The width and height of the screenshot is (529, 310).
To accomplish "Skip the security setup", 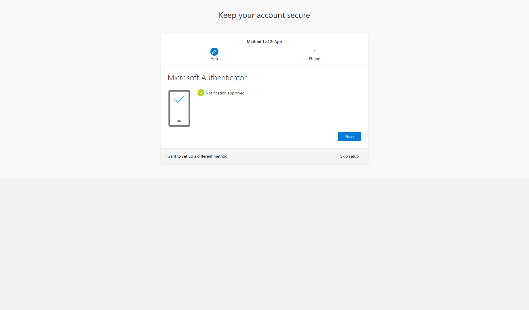I will [x=349, y=156].
